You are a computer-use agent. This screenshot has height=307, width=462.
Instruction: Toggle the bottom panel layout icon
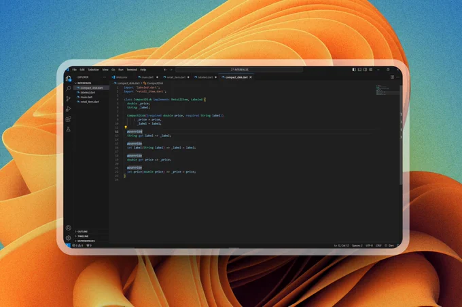tap(359, 70)
